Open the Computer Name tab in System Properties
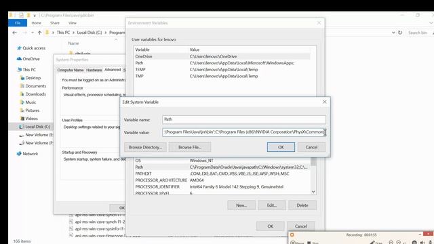The height and width of the screenshot is (244, 434). (71, 70)
